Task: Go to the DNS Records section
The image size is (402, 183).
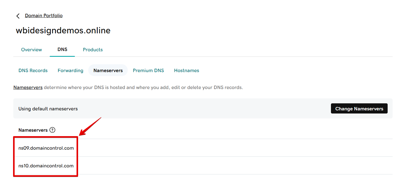Action: 33,71
